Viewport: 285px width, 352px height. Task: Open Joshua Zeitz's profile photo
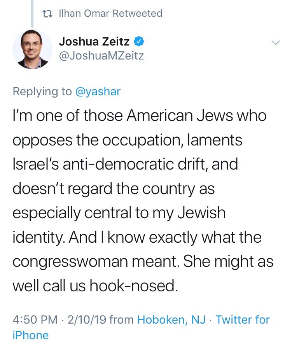(32, 49)
